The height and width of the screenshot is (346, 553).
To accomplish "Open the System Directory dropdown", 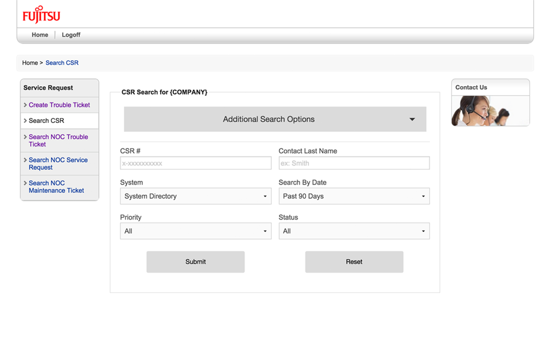I will (x=196, y=197).
